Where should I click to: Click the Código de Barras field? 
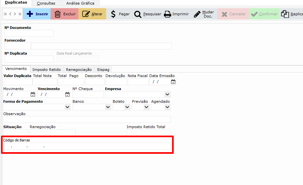pos(87,146)
